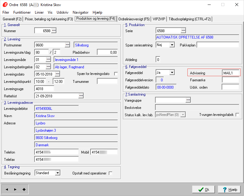Go to next order with right arrow
The width and height of the screenshot is (244, 196).
(x=15, y=189)
